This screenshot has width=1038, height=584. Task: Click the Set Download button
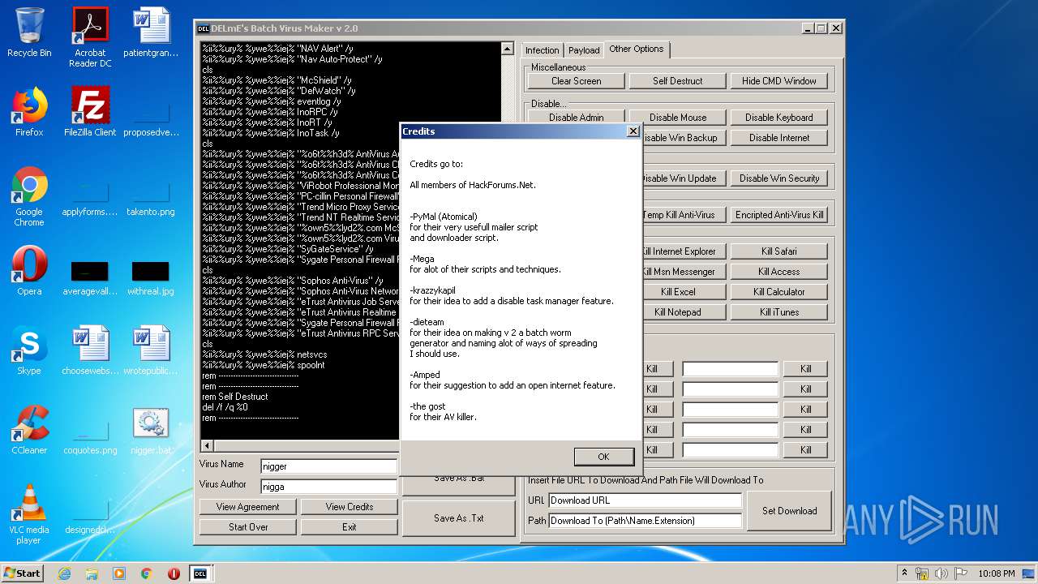pos(789,511)
